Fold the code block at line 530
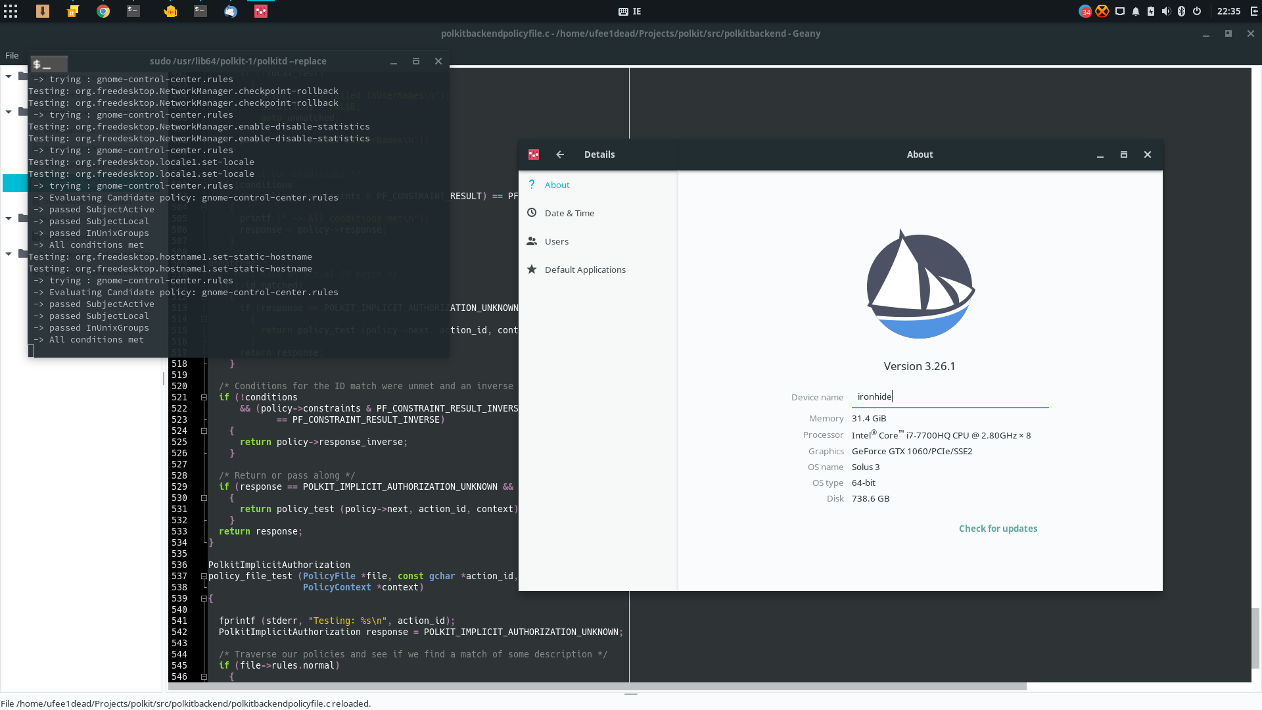The width and height of the screenshot is (1262, 710). (x=204, y=498)
